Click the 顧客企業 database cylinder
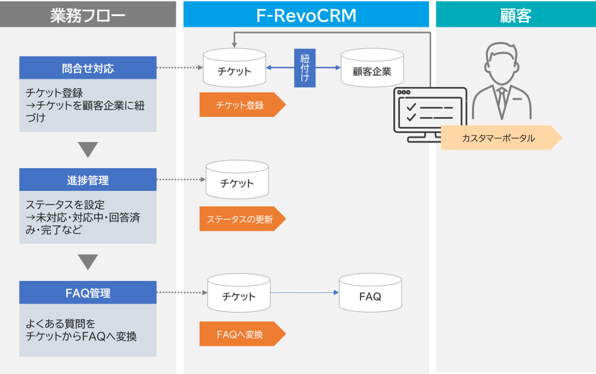 click(x=372, y=68)
